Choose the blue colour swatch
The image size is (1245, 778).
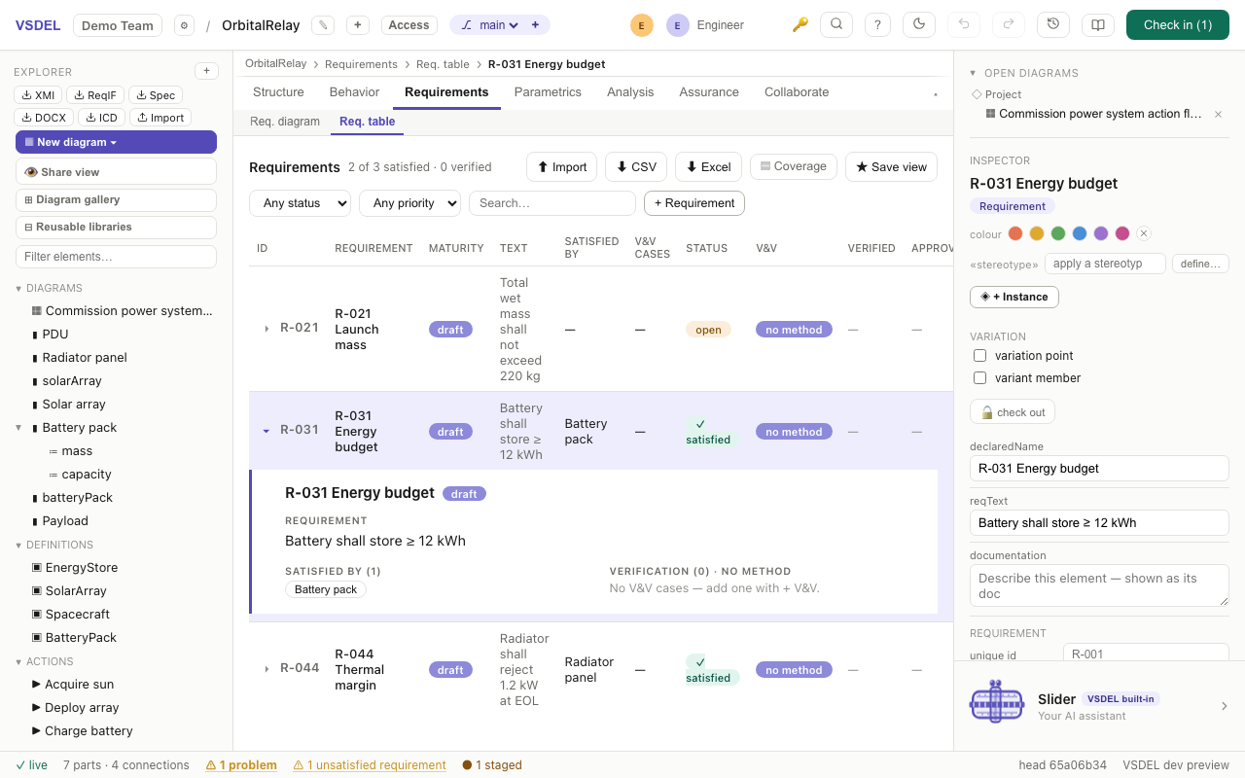(x=1080, y=233)
